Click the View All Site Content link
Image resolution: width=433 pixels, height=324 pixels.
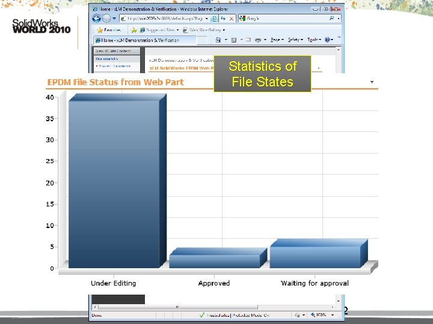click(x=114, y=51)
